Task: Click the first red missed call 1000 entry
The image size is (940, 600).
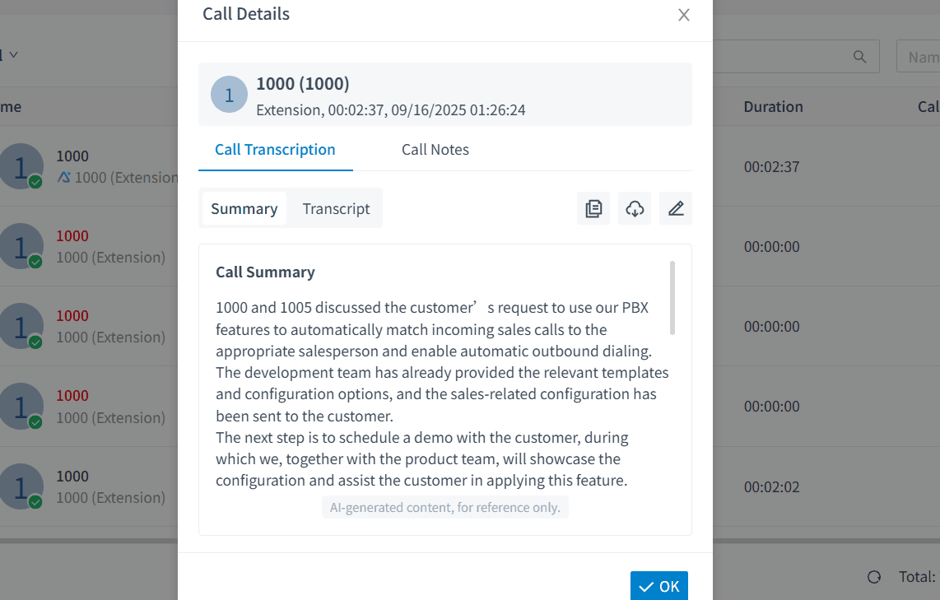Action: tap(72, 236)
